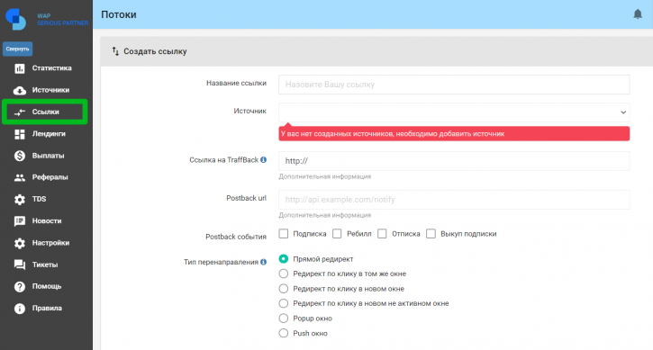Click the Рефералы people icon

coord(20,178)
